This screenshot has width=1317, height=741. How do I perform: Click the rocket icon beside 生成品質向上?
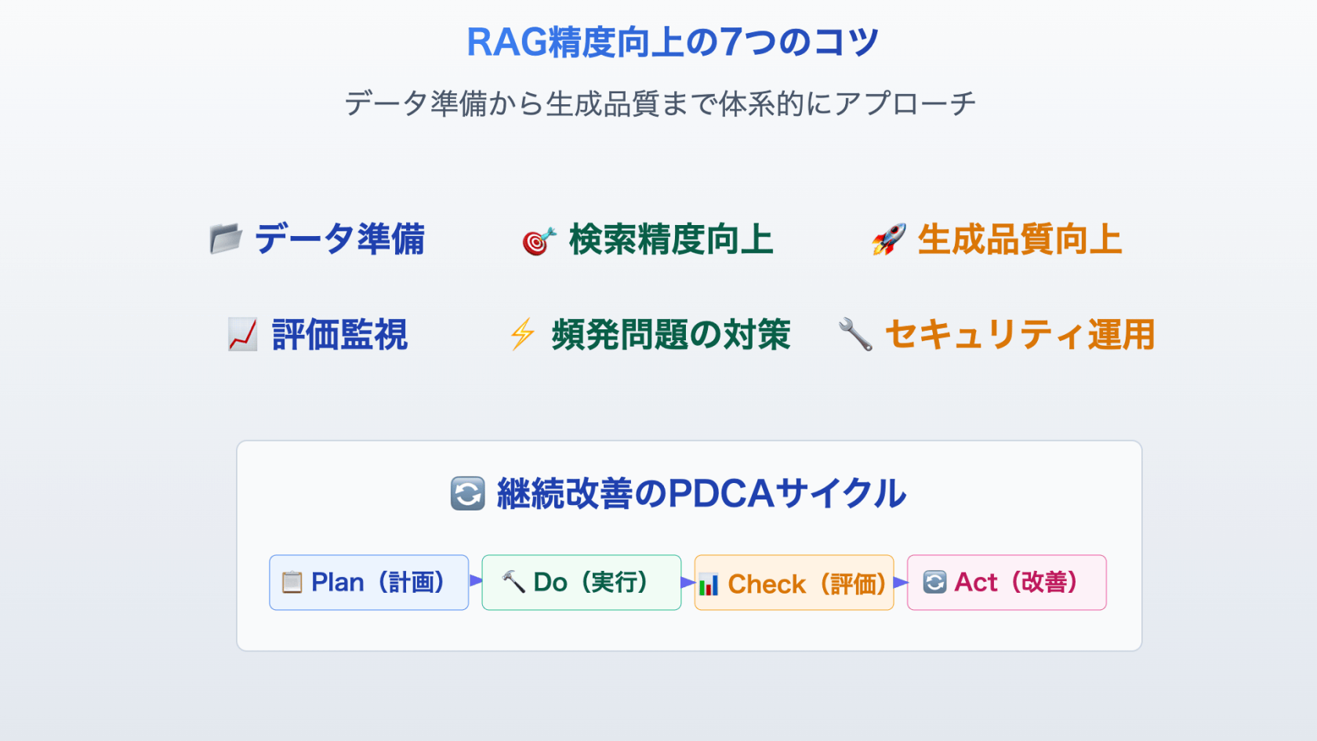tap(888, 239)
